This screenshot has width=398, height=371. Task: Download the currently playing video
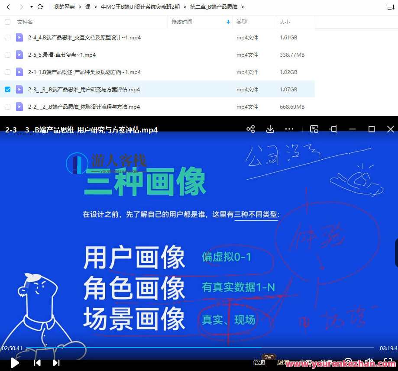270,129
